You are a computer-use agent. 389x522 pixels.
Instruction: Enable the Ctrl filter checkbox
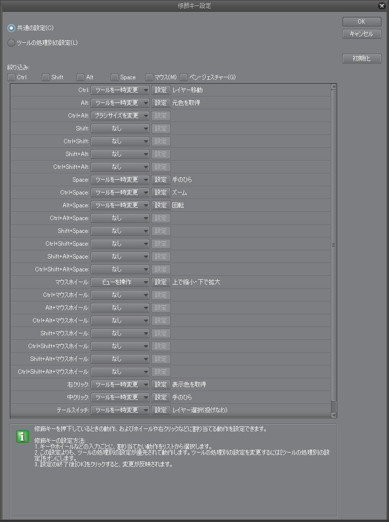[x=11, y=77]
